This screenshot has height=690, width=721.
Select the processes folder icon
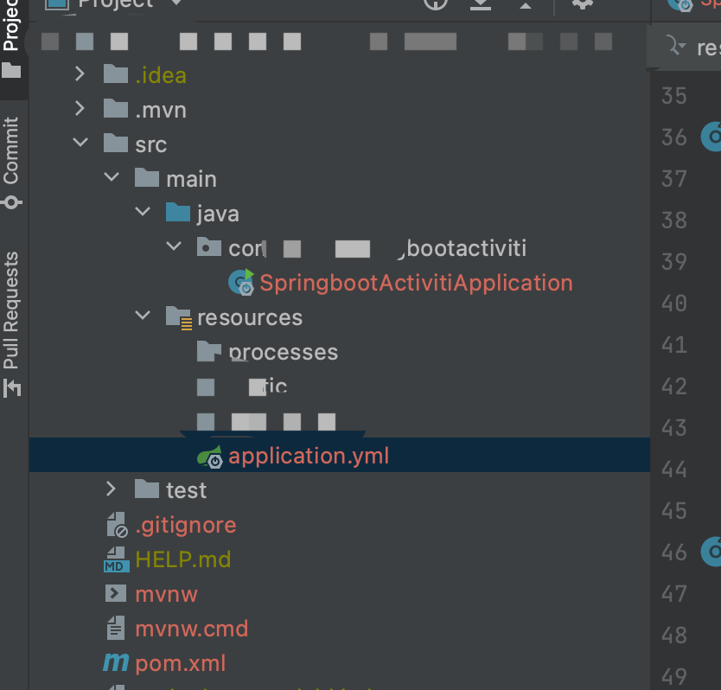click(x=208, y=351)
